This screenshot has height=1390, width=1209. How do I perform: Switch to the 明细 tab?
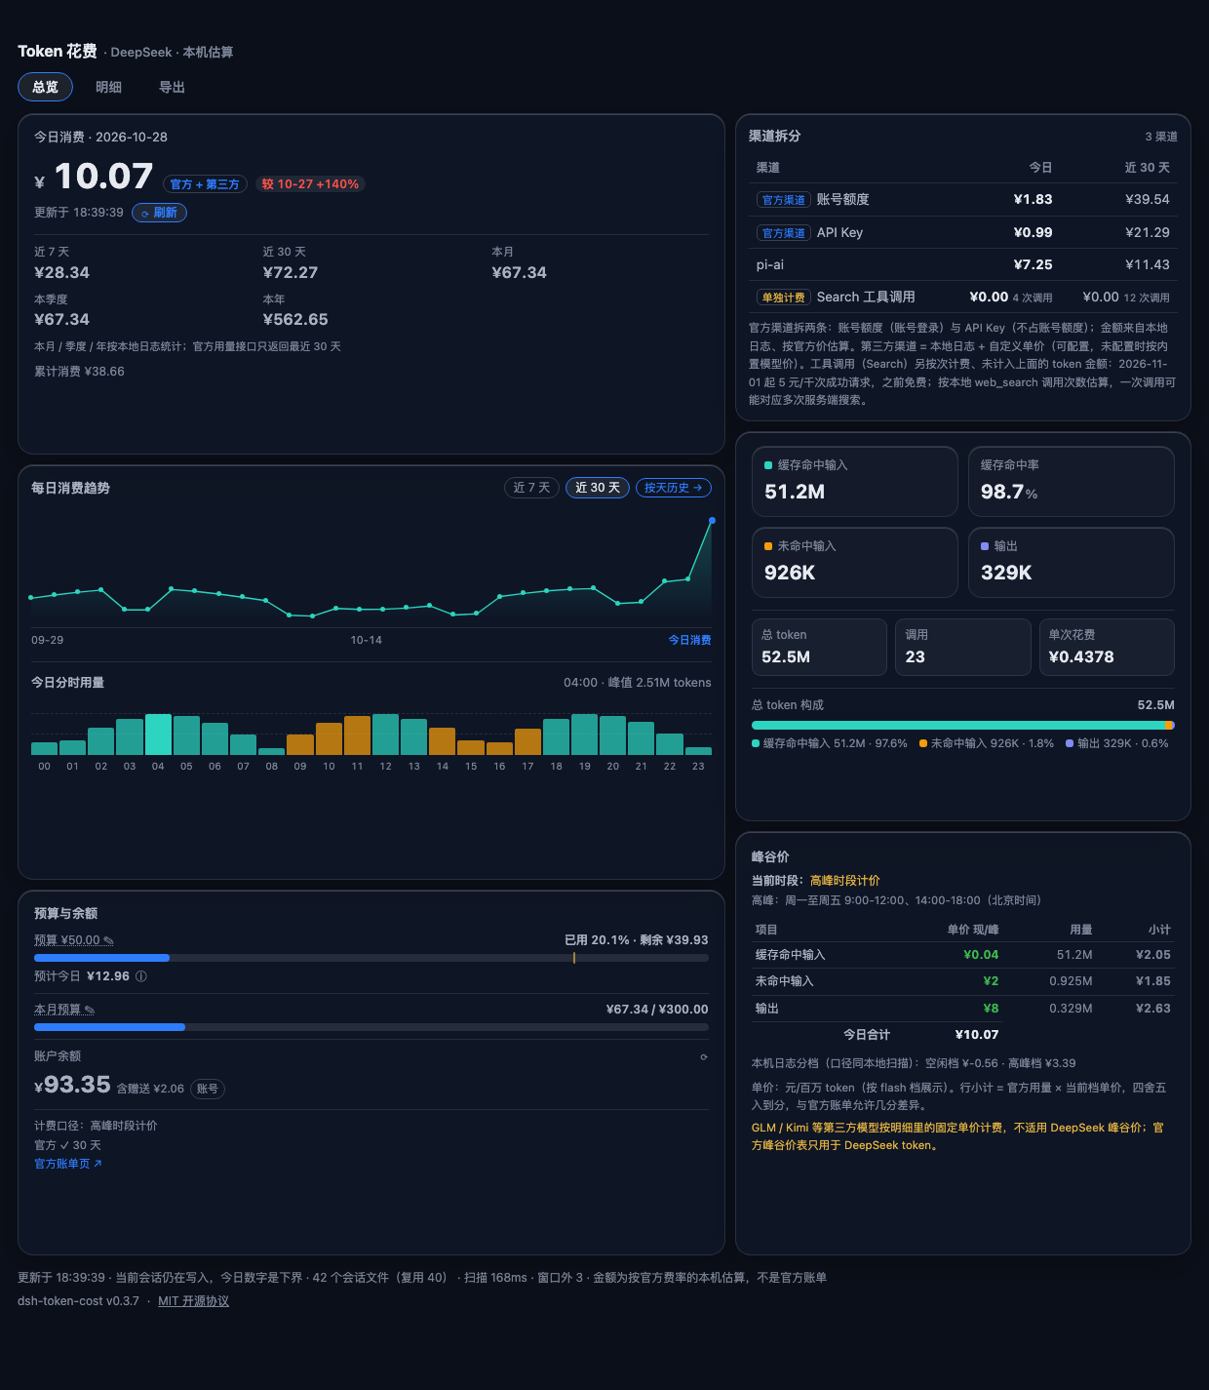tap(108, 87)
